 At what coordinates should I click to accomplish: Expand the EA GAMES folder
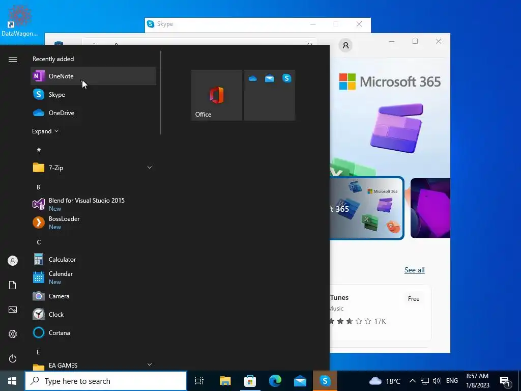93,365
